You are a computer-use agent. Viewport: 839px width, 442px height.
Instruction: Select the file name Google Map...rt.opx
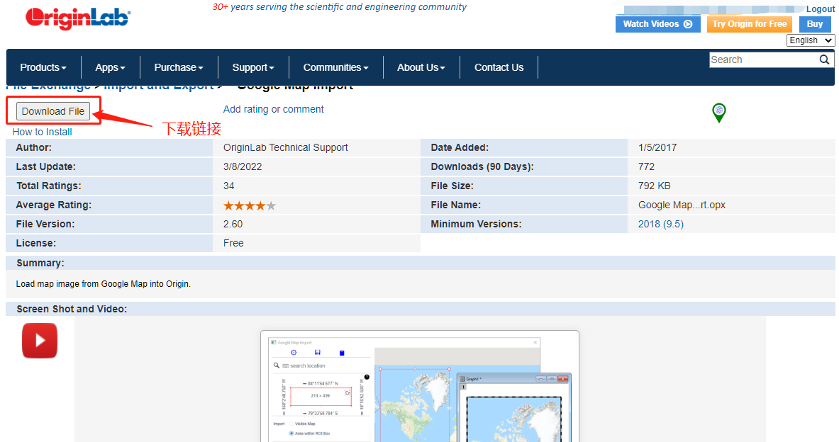point(682,205)
